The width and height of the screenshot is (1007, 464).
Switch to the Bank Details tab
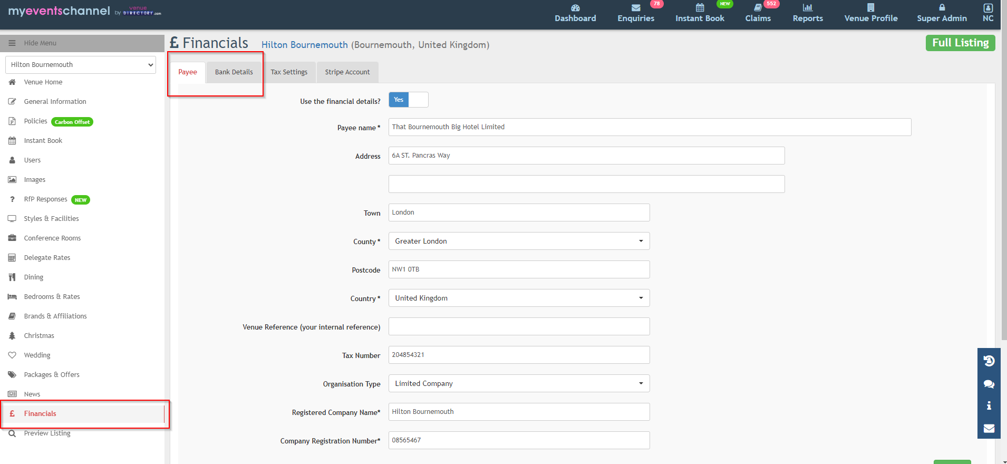tap(234, 72)
